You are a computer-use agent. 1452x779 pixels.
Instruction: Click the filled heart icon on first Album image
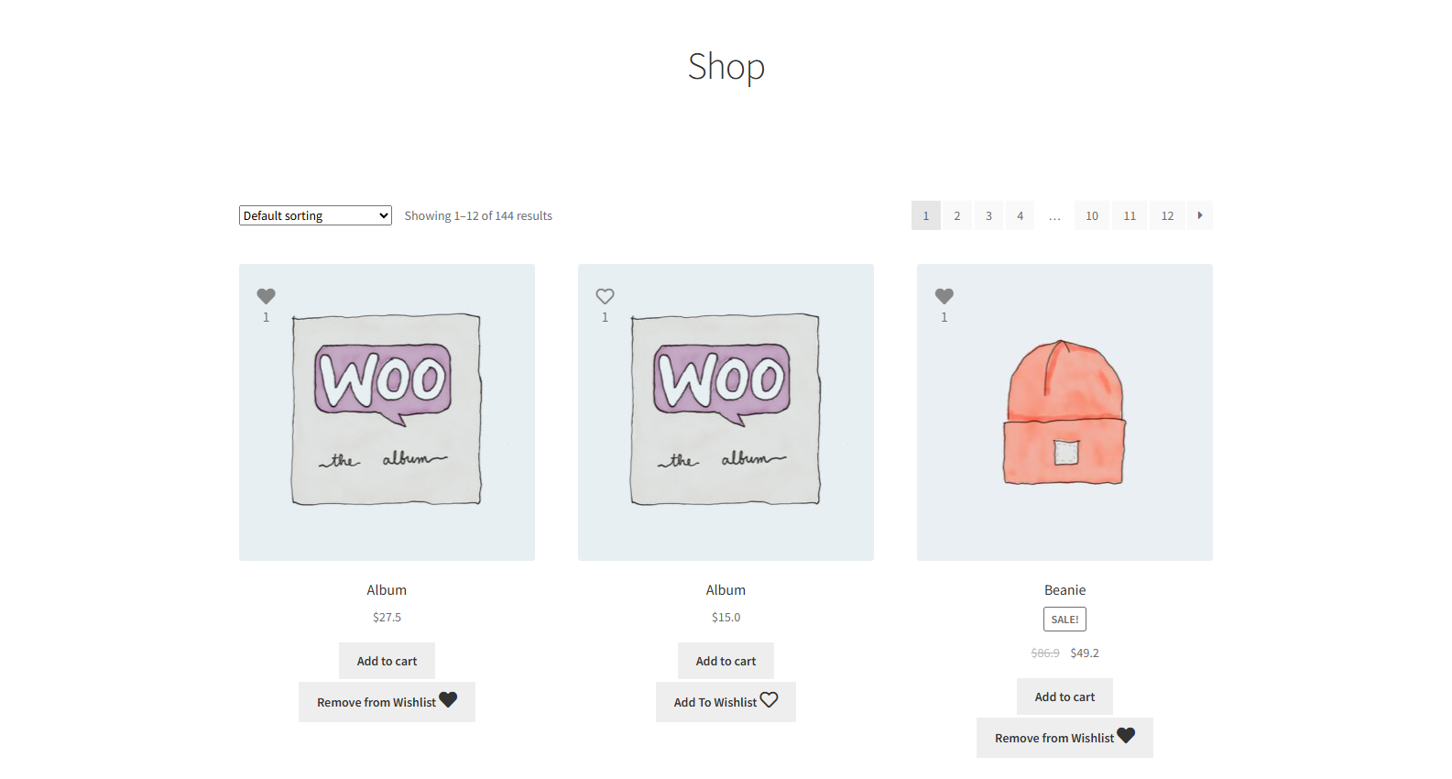[266, 296]
